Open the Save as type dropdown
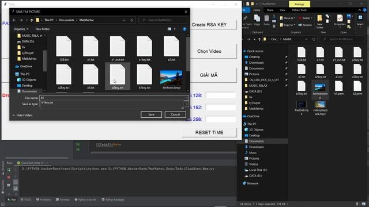 click(186, 103)
